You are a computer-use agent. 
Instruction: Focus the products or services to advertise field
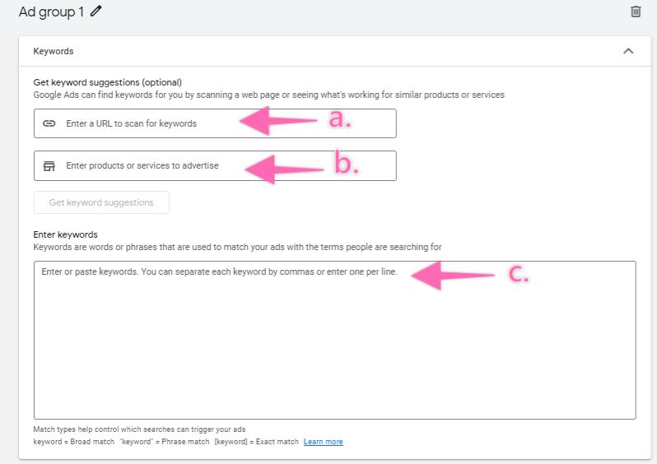point(215,166)
